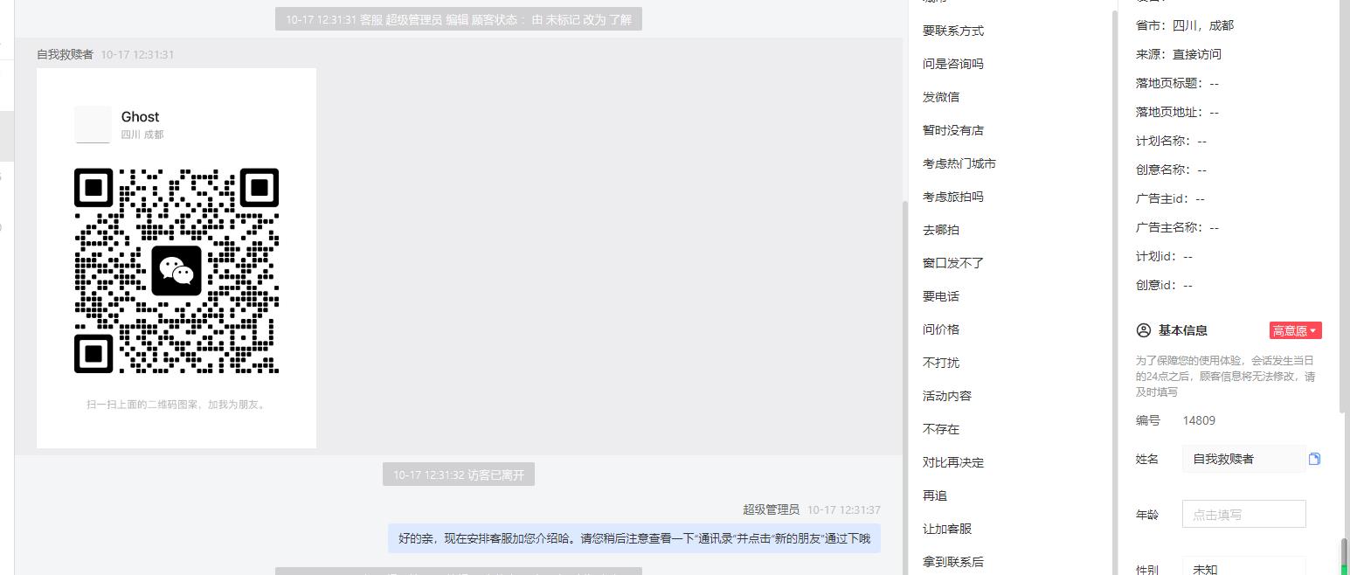Select quick reply 考虑旅拍吗

953,197
